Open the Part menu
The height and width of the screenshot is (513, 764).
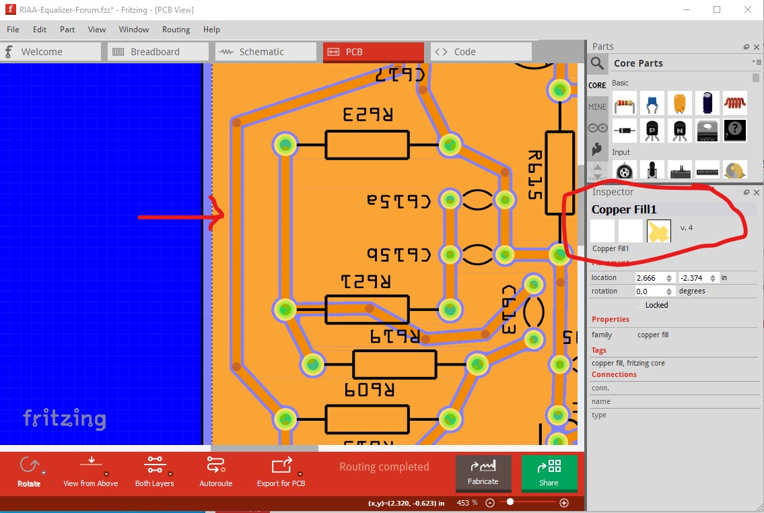67,29
